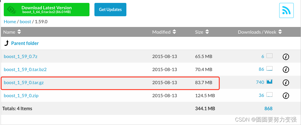Image resolution: width=301 pixels, height=125 pixels.
Task: Open weekly downloads count 36
Action: (x=261, y=95)
